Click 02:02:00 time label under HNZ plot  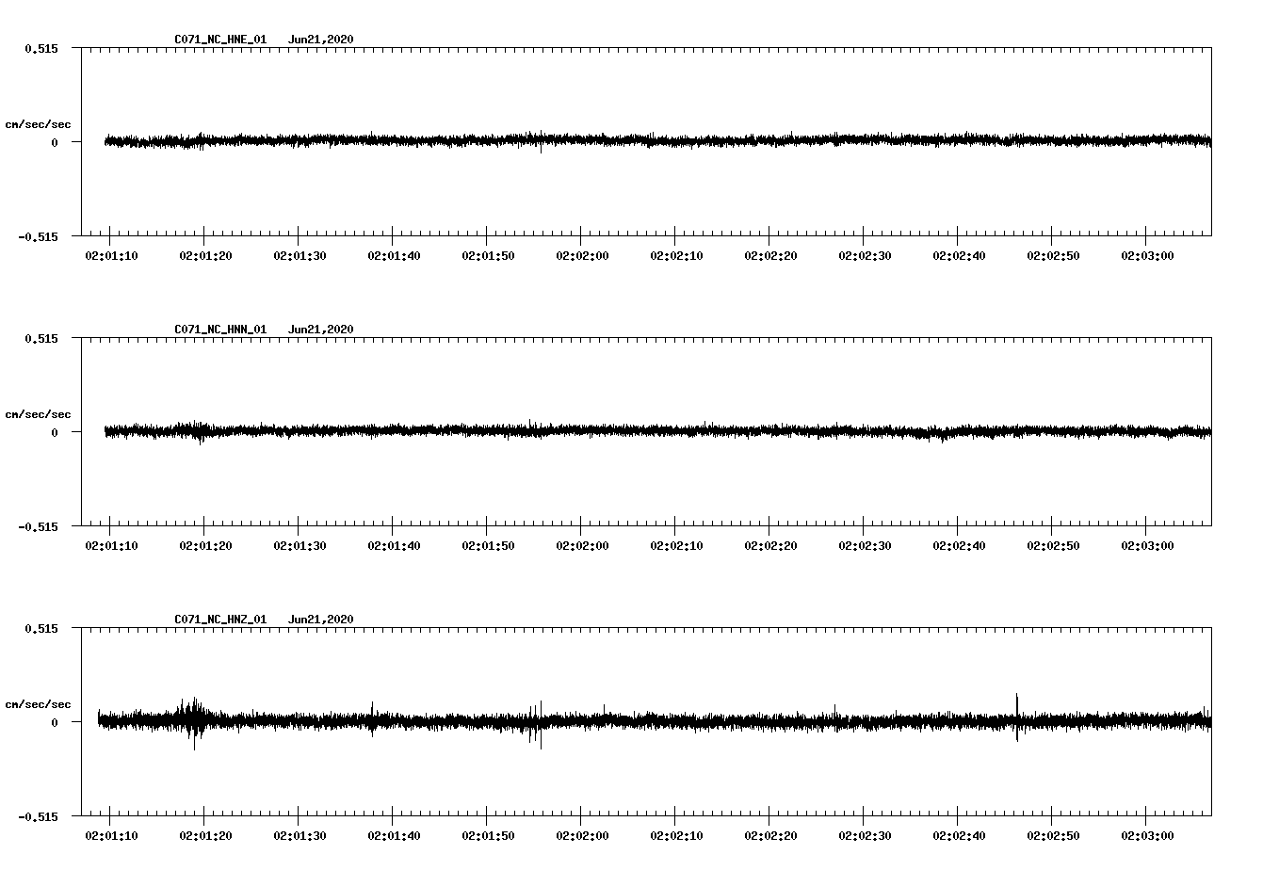[x=582, y=836]
